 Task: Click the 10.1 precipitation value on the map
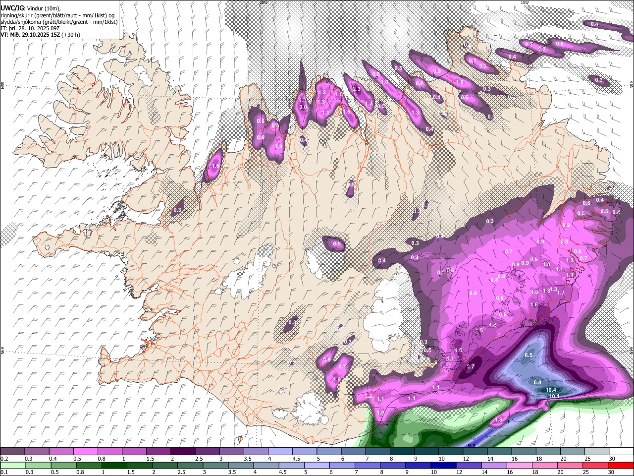[x=554, y=396]
